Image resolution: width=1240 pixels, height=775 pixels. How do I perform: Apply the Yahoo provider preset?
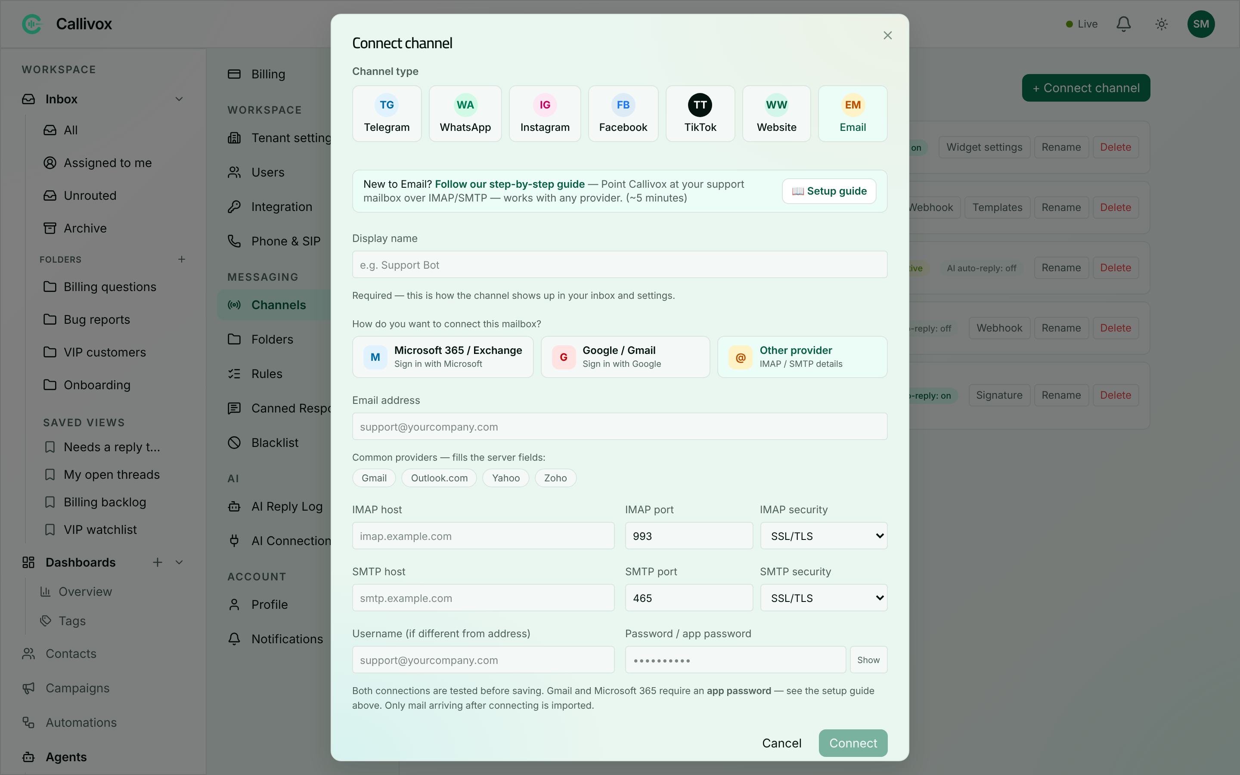[506, 478]
